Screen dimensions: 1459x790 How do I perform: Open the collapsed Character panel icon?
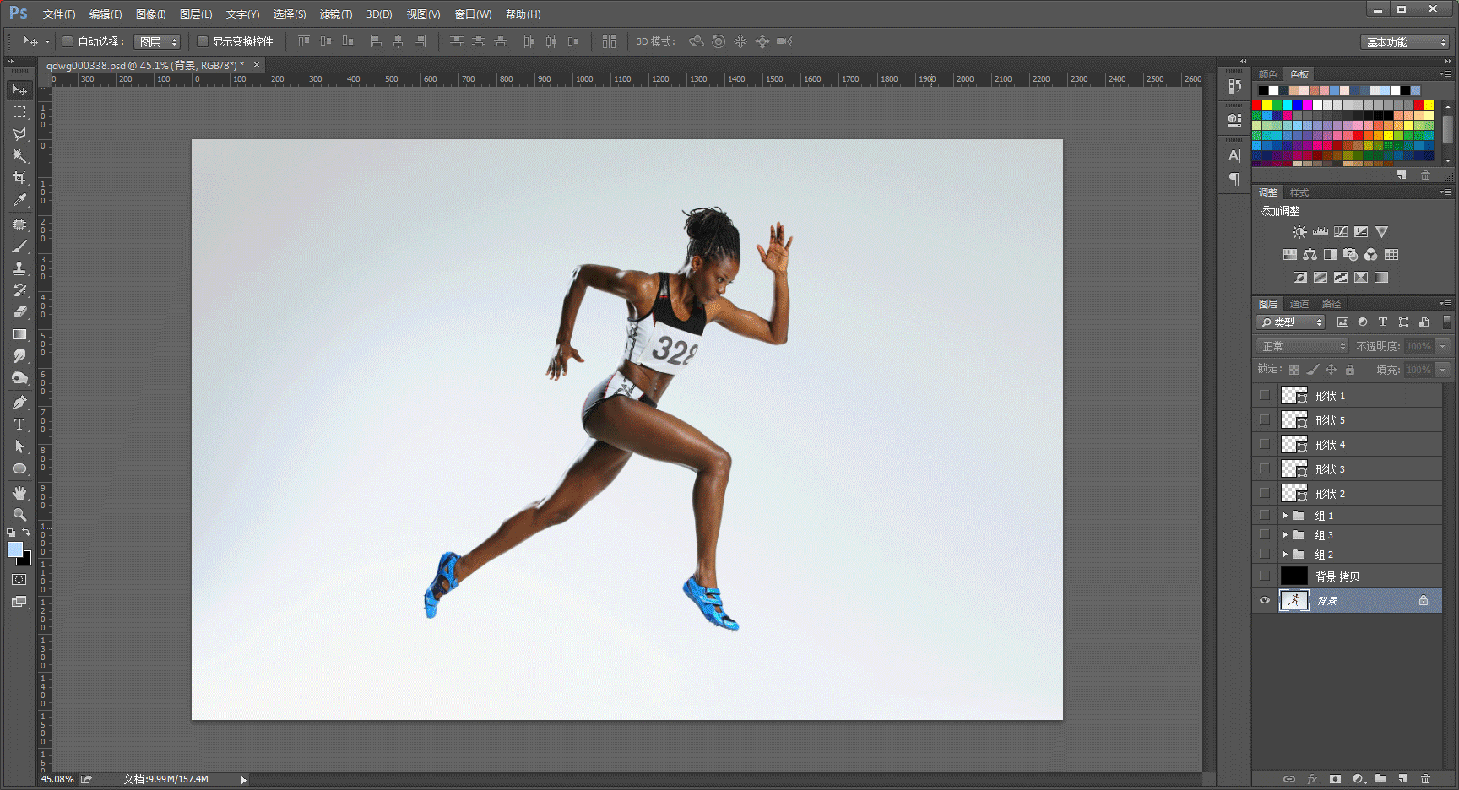tap(1234, 155)
